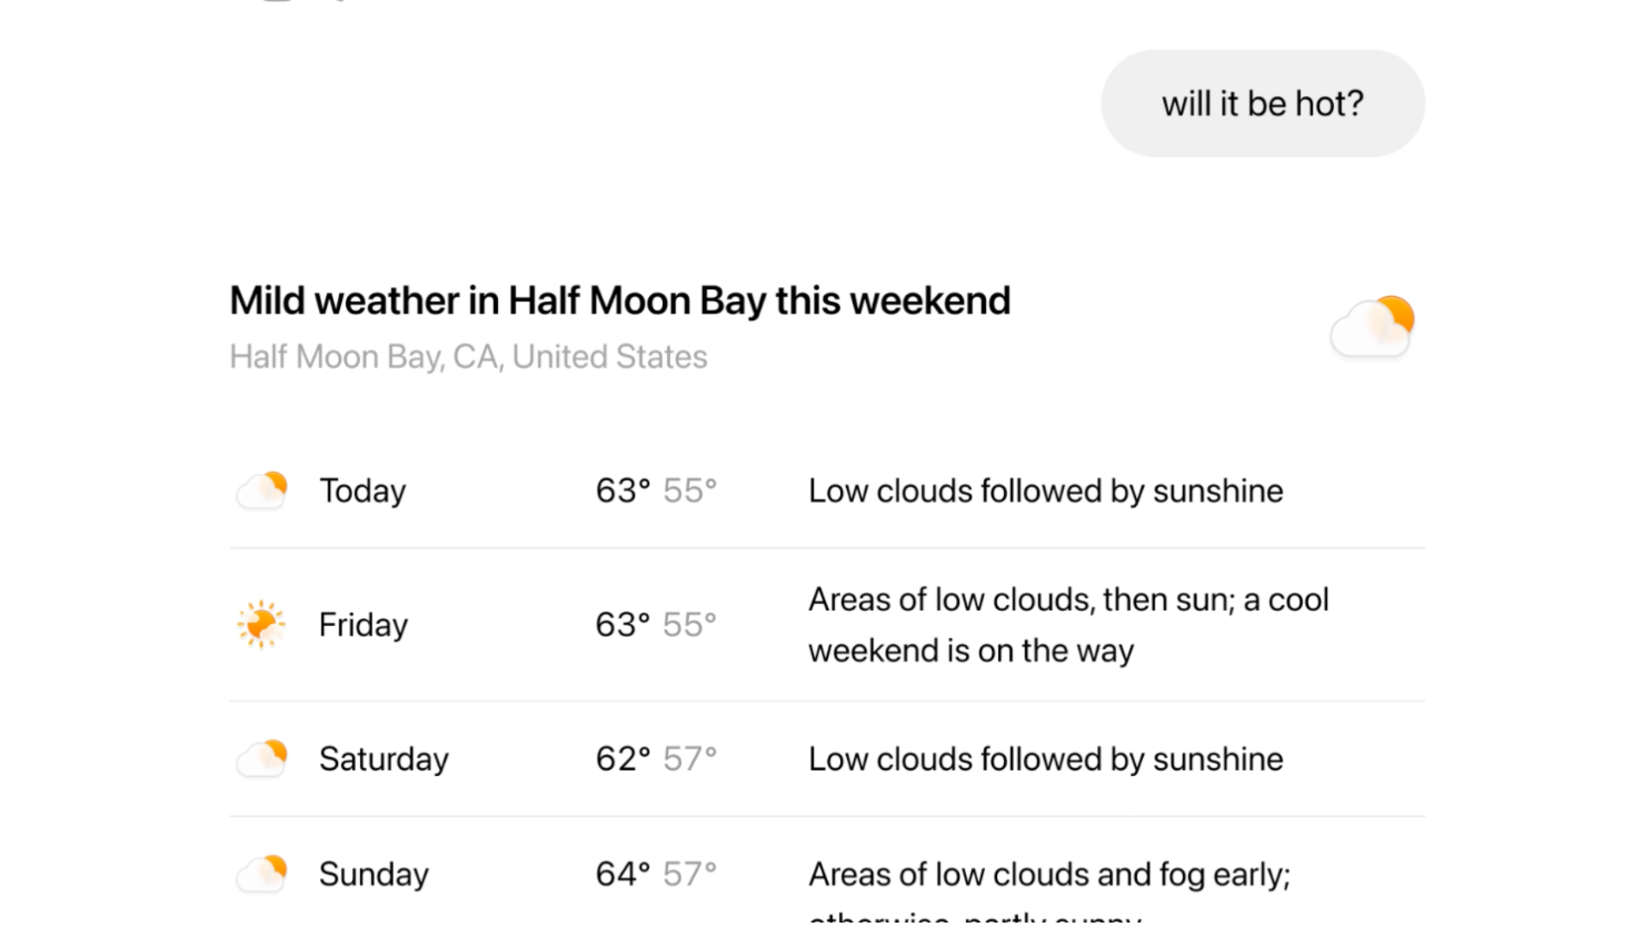
Task: Click Sunday's "Areas of low clouds and fog" description
Action: [1048, 875]
